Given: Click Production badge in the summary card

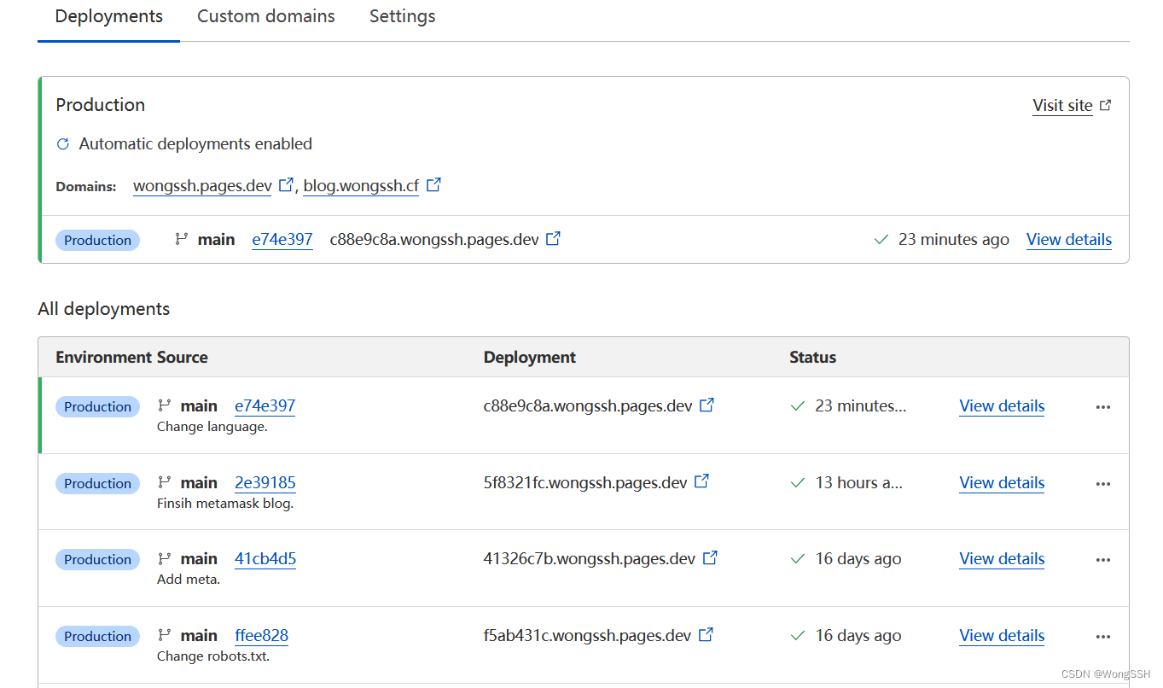Looking at the screenshot, I should point(97,240).
